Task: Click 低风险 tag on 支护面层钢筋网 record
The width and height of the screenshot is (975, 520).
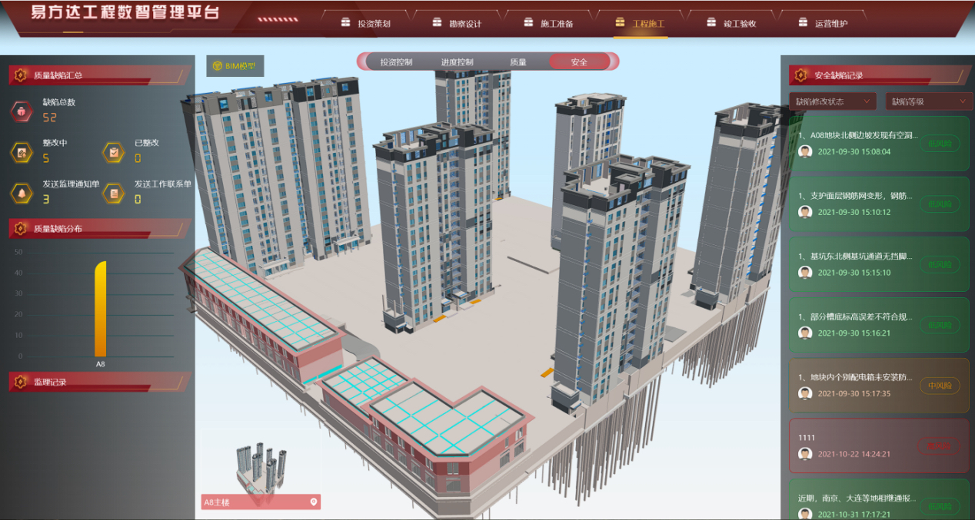Action: coord(940,204)
